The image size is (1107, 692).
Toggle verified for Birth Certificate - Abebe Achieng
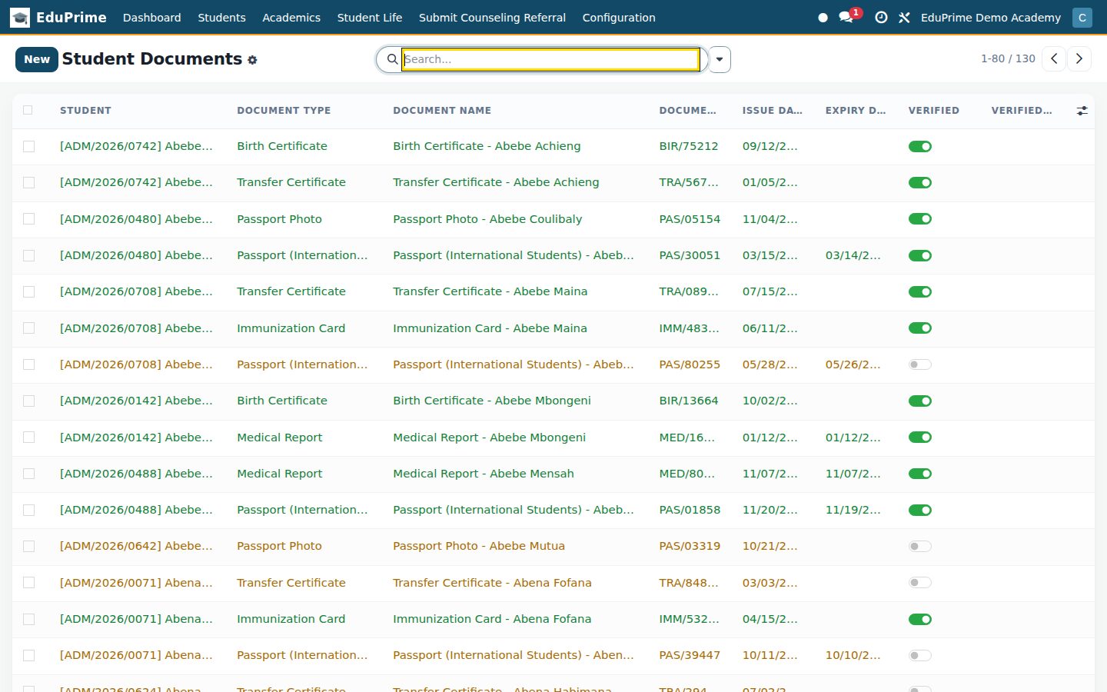pos(919,146)
